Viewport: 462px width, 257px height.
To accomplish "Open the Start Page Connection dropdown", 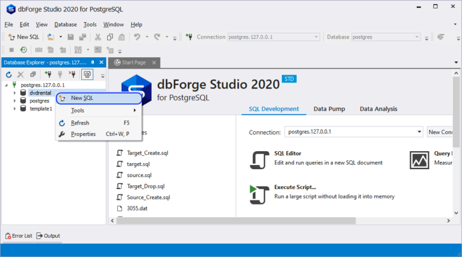I will pos(419,132).
